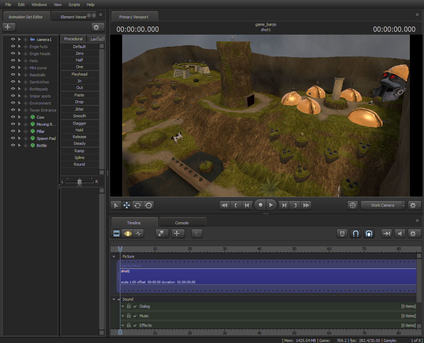This screenshot has height=343, width=424.
Task: Open the Graph Editor mode icon
Action: pos(139,233)
